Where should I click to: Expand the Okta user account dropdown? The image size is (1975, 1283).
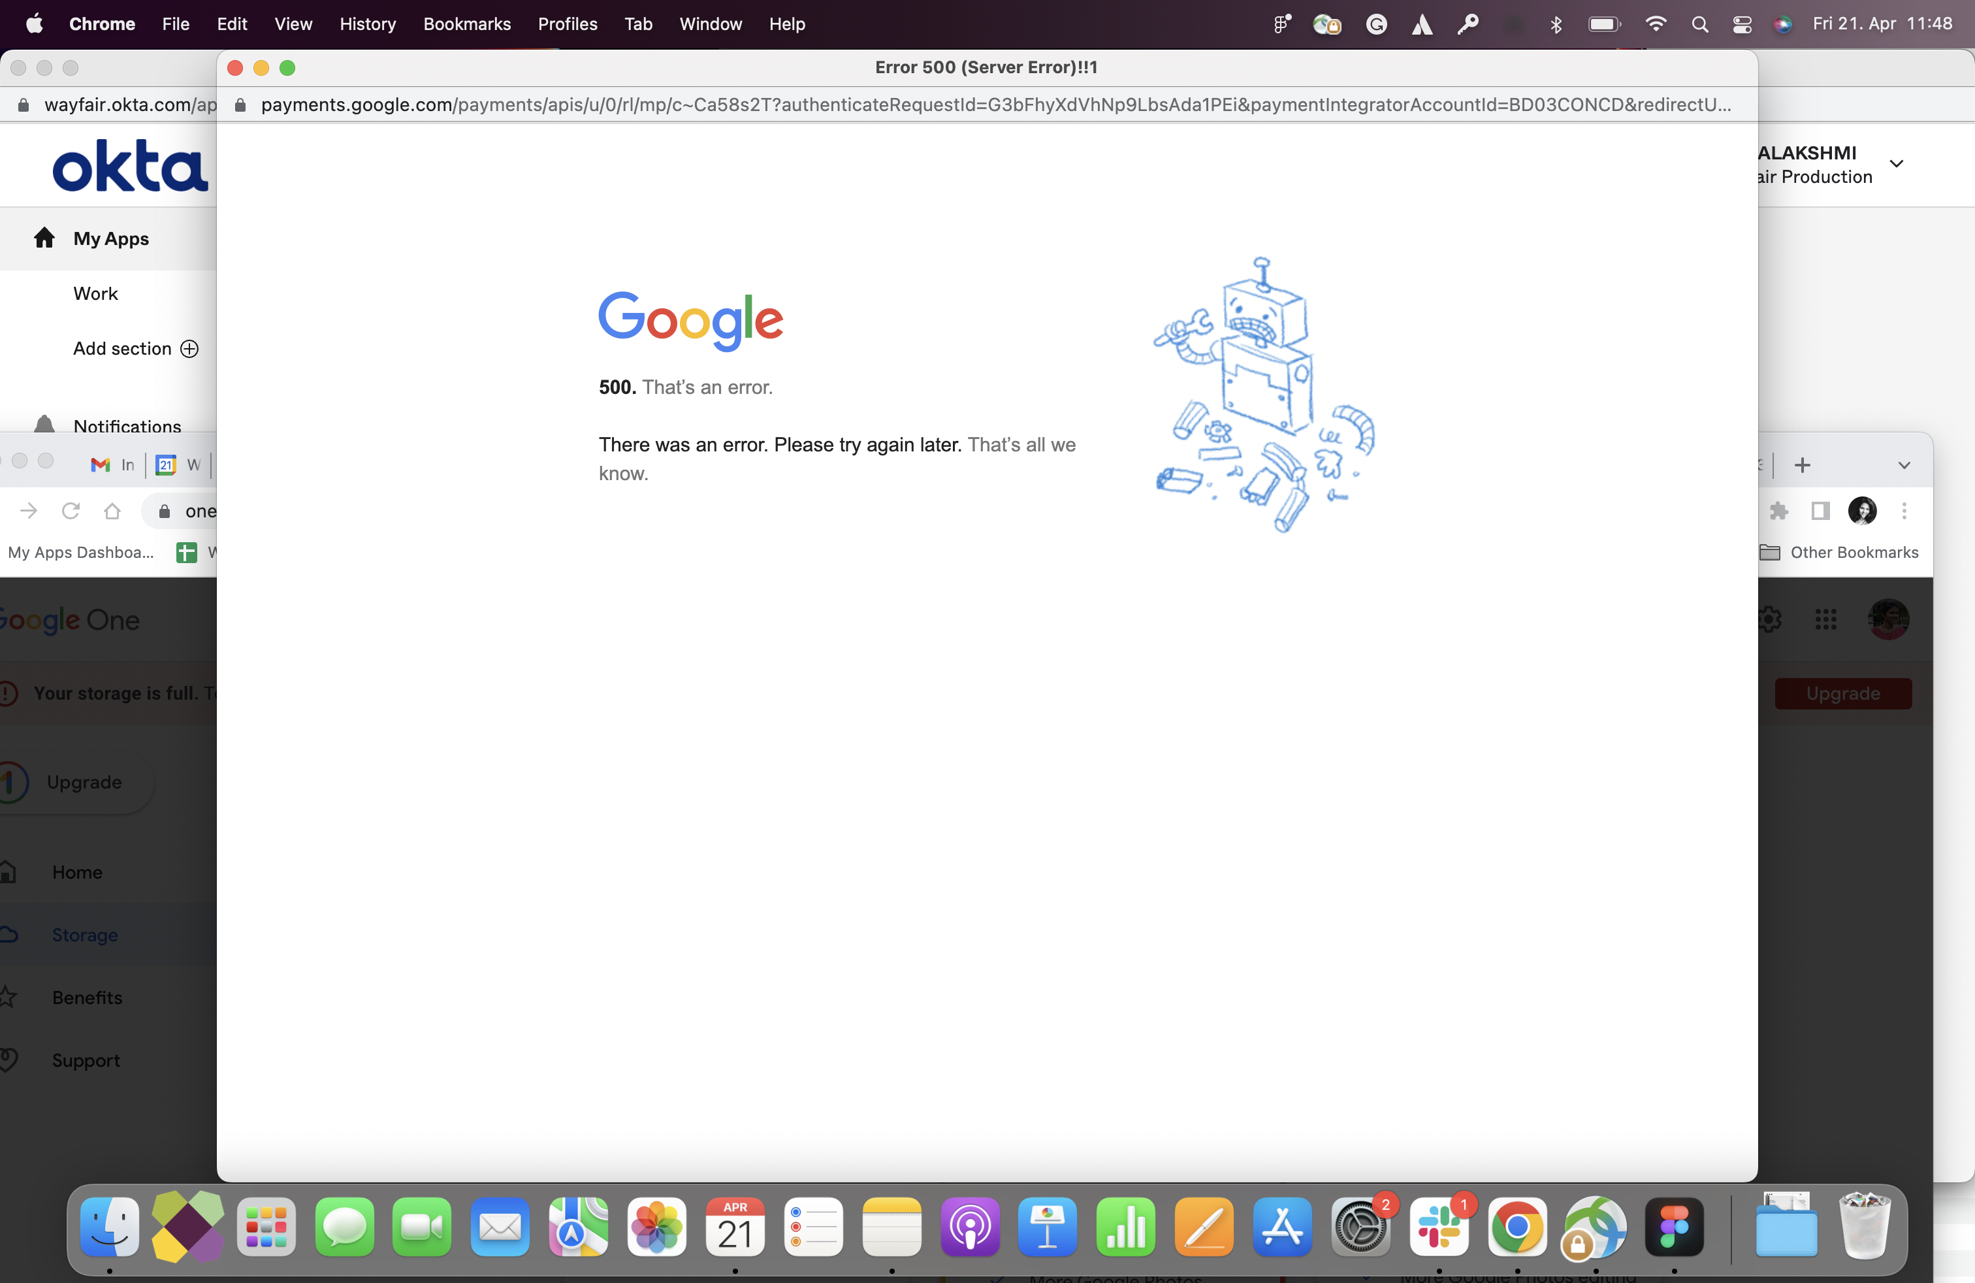(1896, 163)
